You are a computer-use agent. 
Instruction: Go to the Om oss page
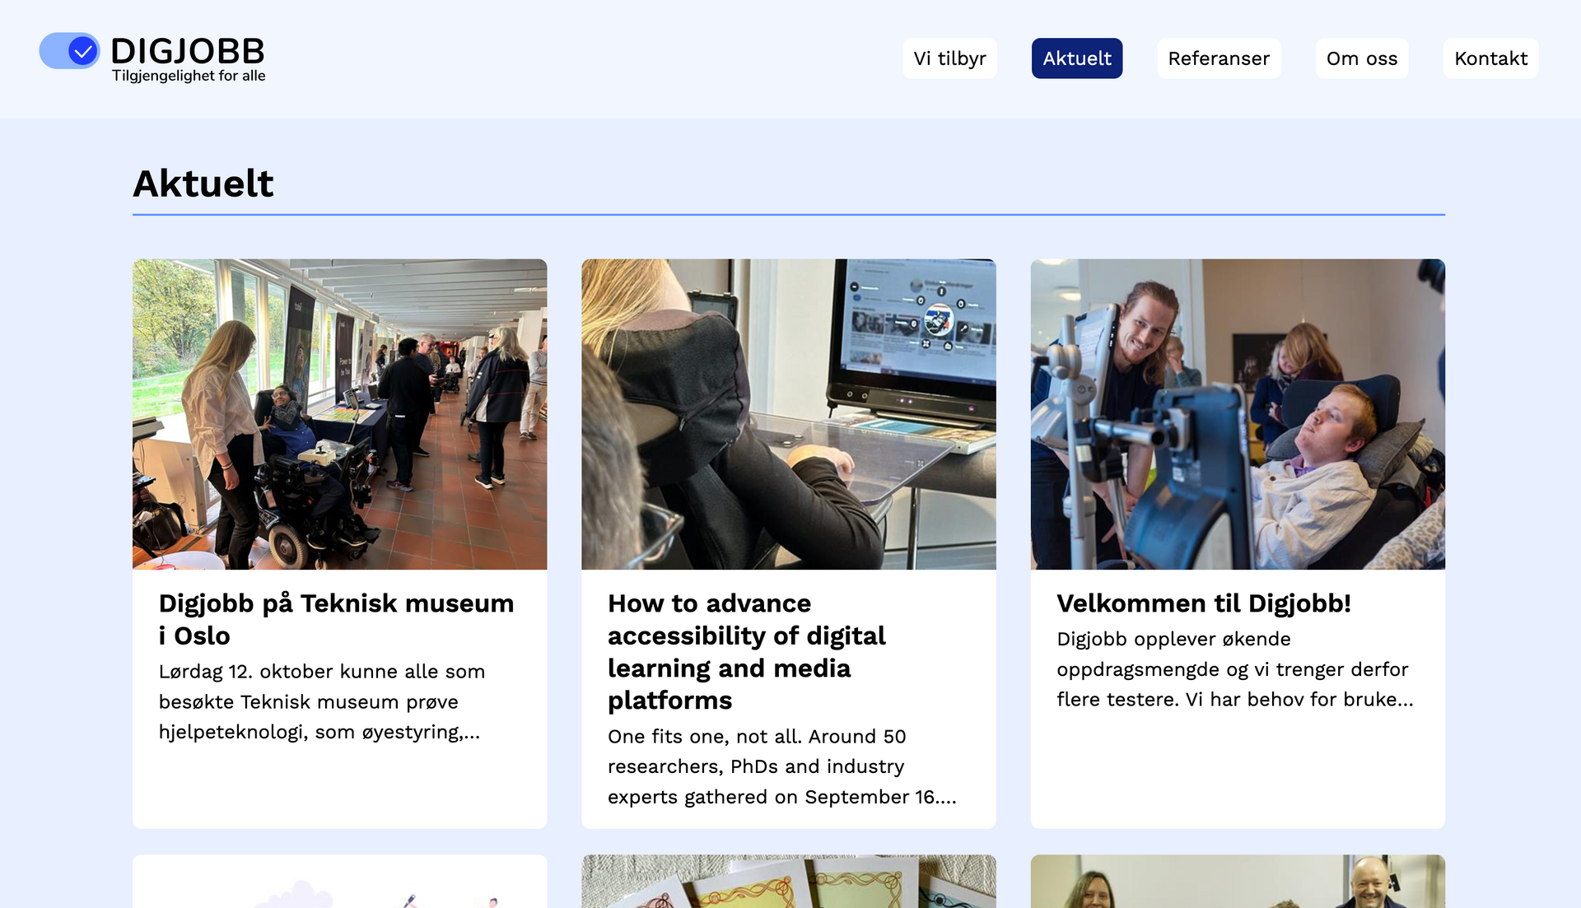coord(1361,58)
